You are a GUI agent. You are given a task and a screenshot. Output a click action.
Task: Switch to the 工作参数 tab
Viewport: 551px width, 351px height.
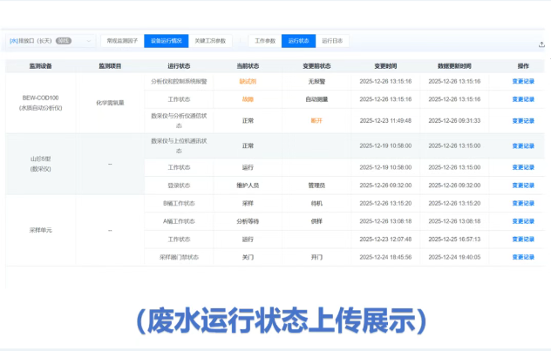coord(265,41)
